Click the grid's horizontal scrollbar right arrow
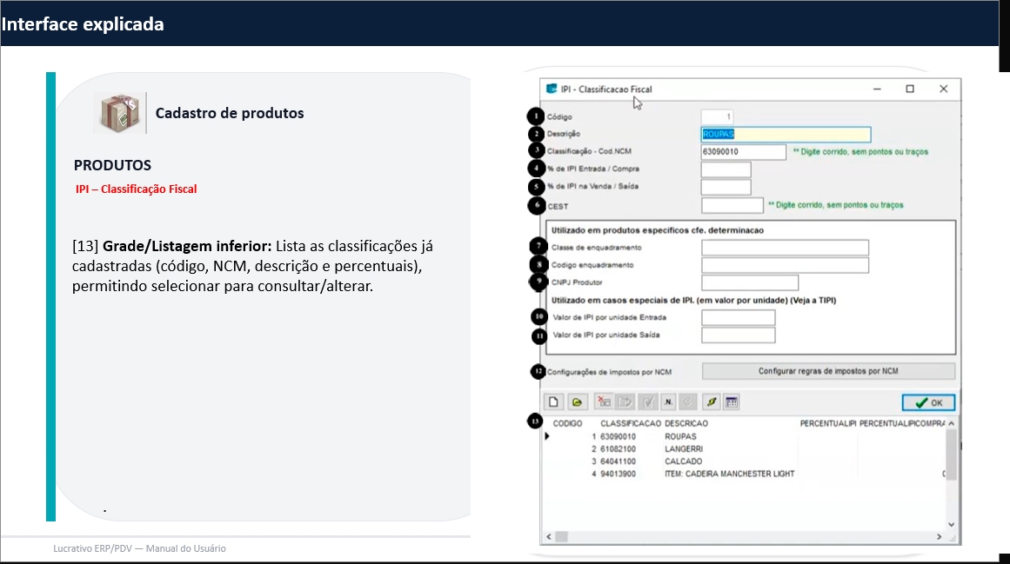1010x564 pixels. click(x=940, y=538)
